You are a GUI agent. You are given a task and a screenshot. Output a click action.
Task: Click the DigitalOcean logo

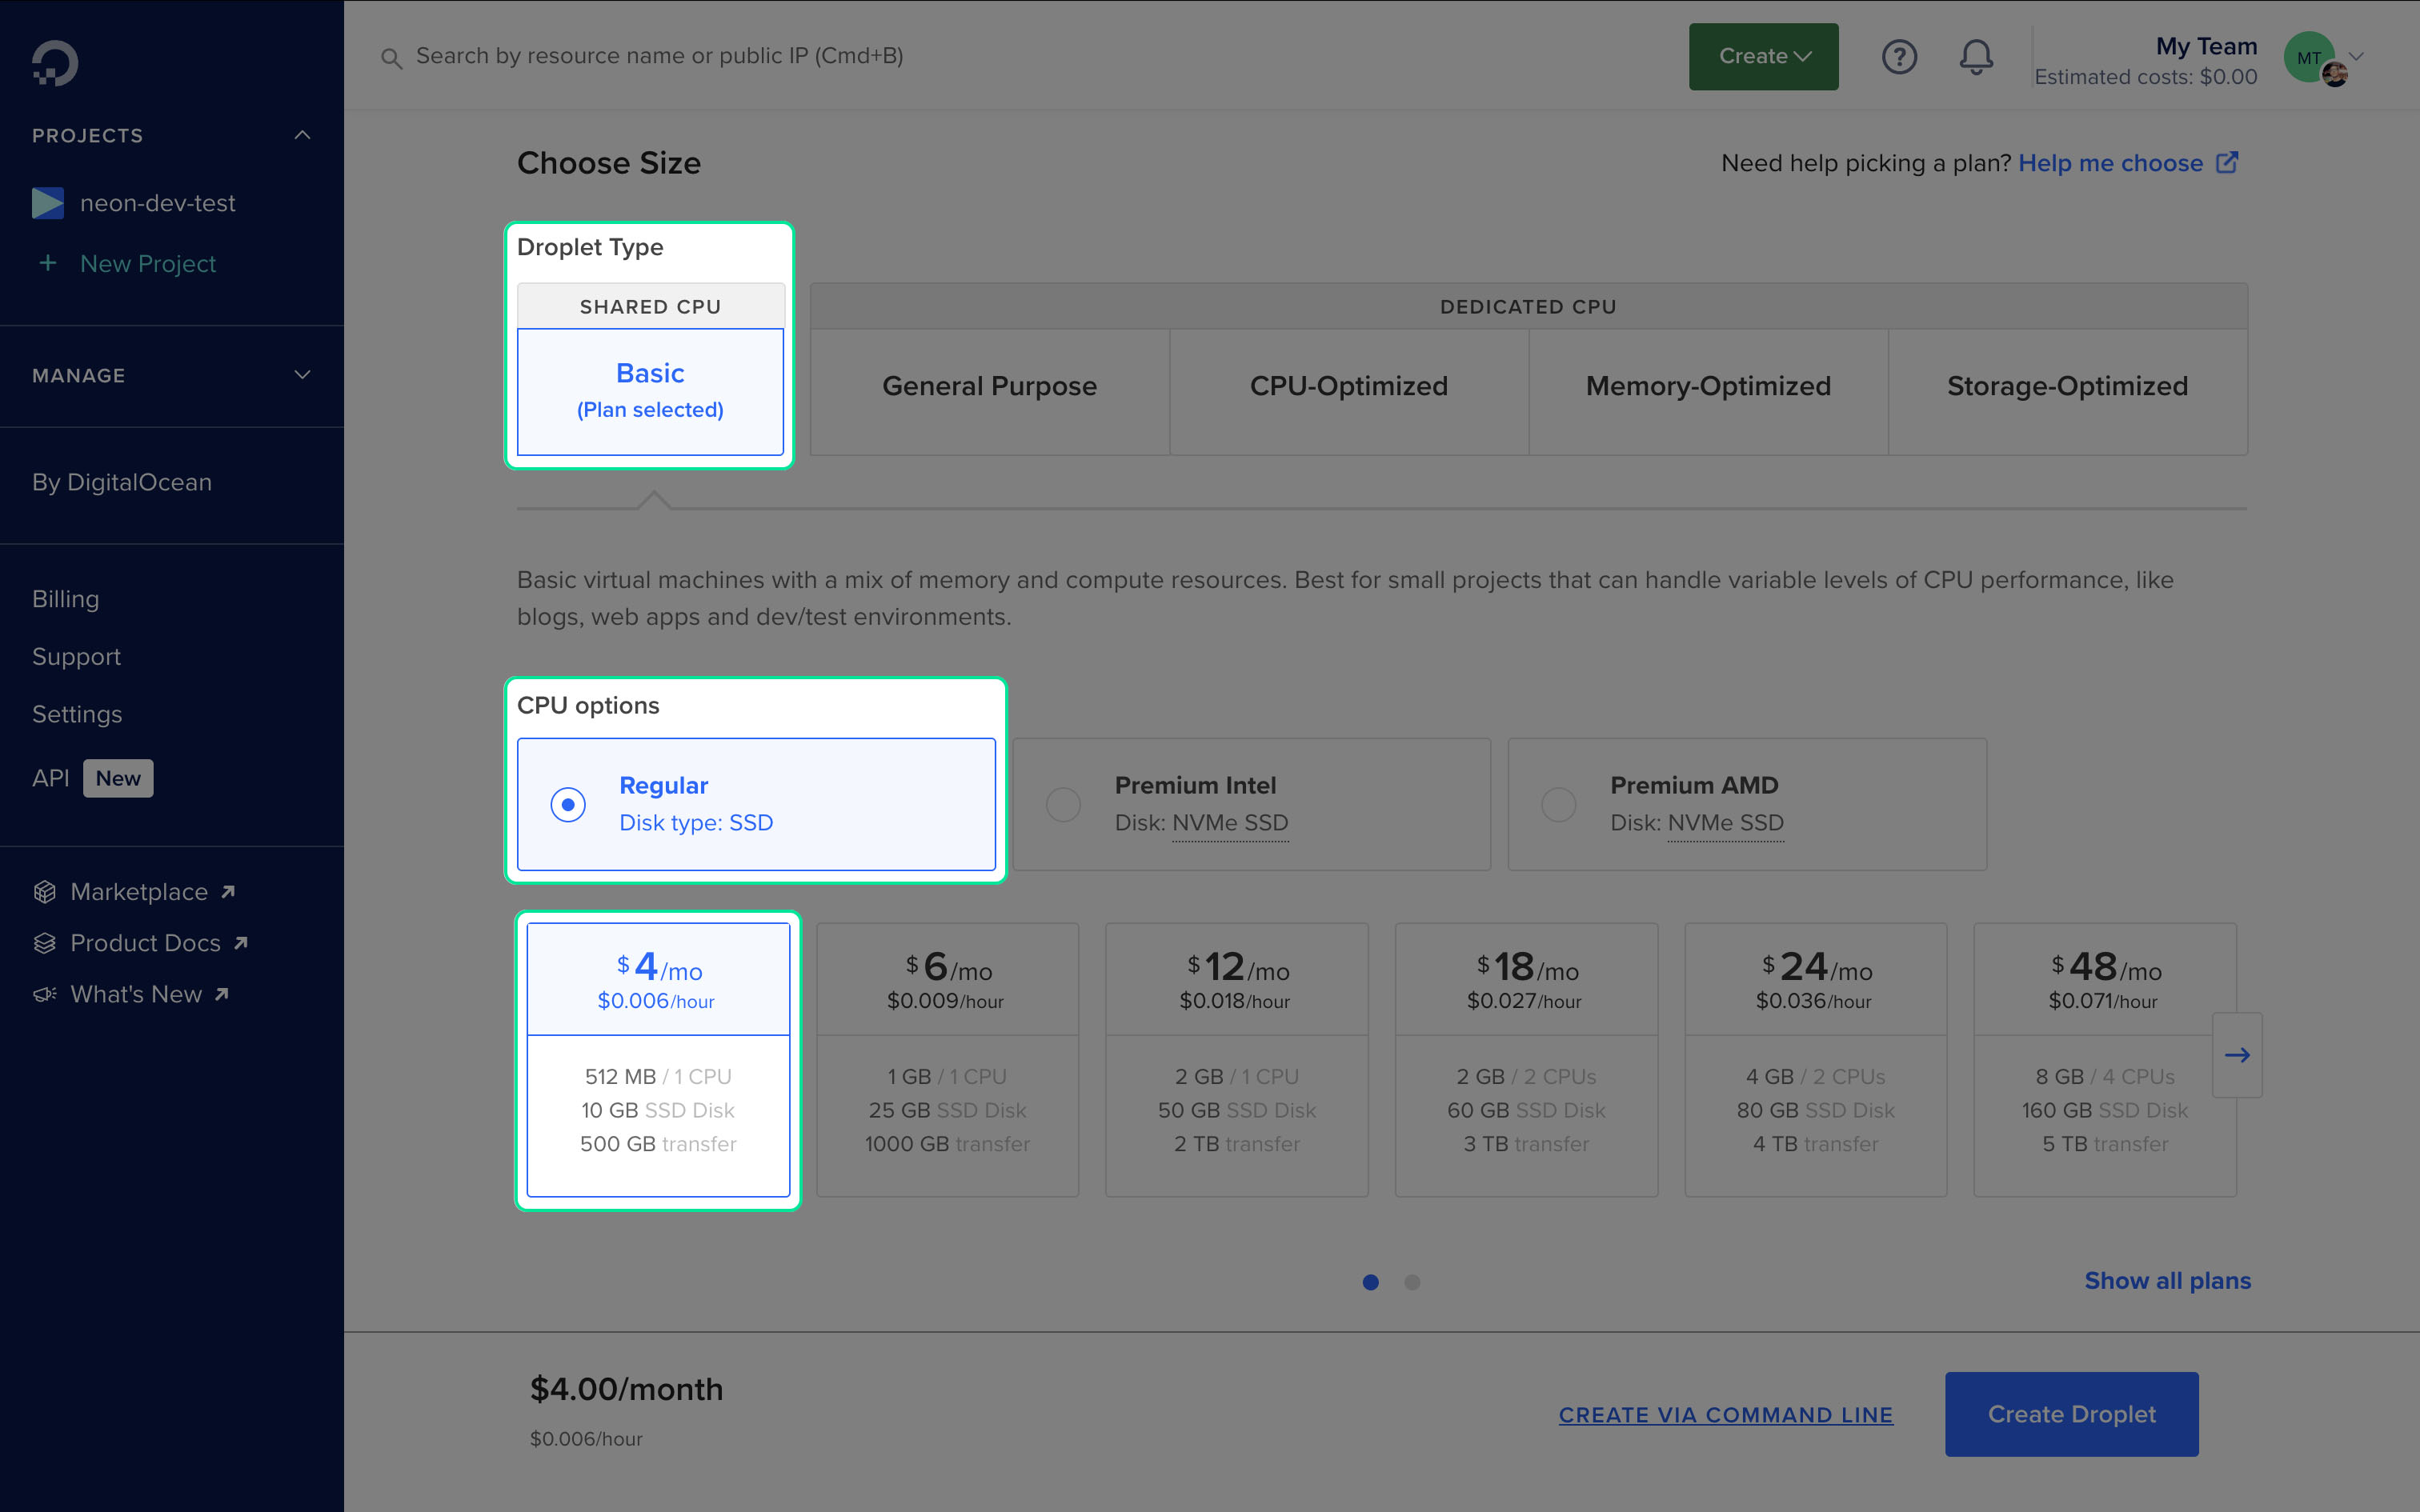[x=57, y=63]
